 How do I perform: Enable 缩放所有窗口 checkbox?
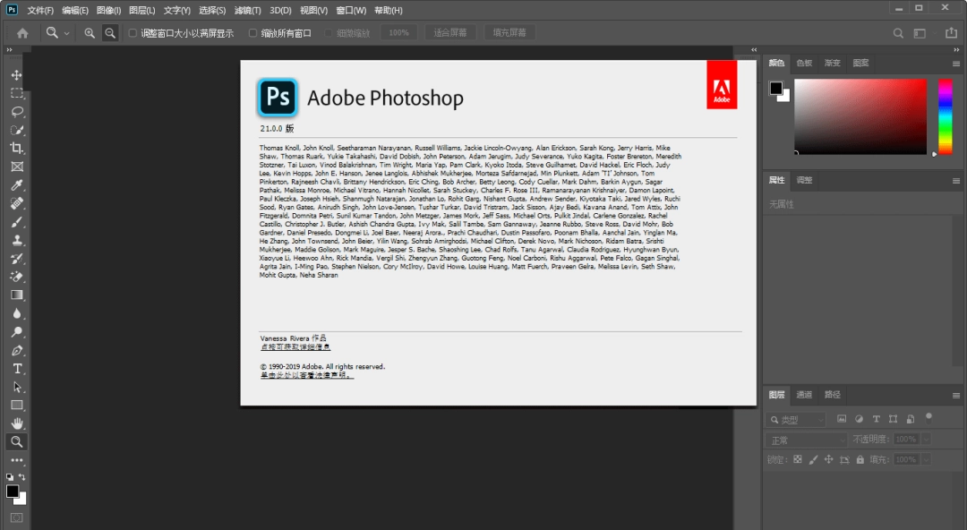click(252, 33)
